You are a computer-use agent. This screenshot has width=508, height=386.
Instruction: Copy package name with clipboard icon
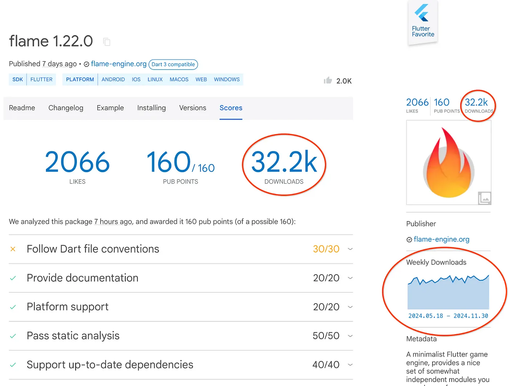coord(107,42)
